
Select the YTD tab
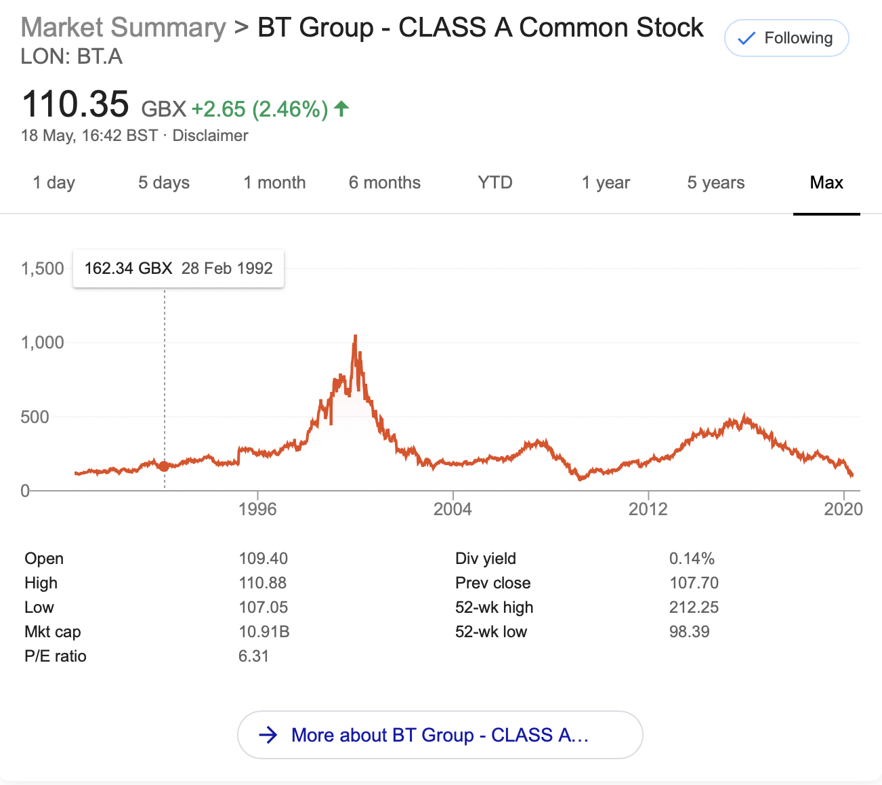point(495,182)
